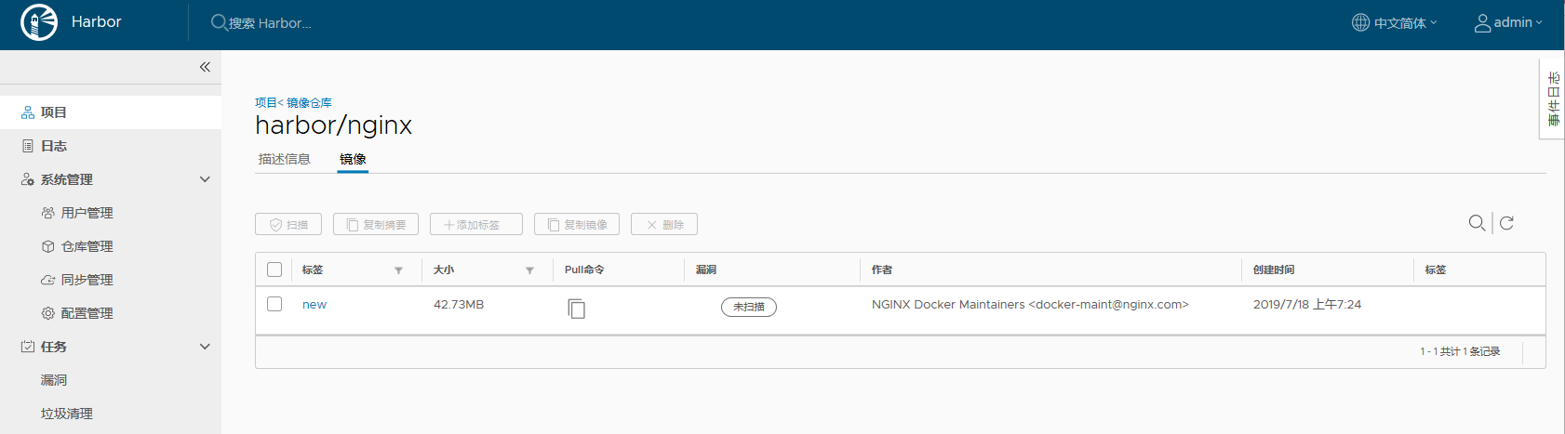
Task: Click the 项目 sidebar icon
Action: [x=28, y=112]
